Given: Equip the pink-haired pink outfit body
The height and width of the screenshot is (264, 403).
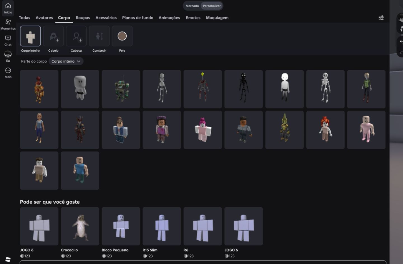Looking at the screenshot, I should 203,130.
